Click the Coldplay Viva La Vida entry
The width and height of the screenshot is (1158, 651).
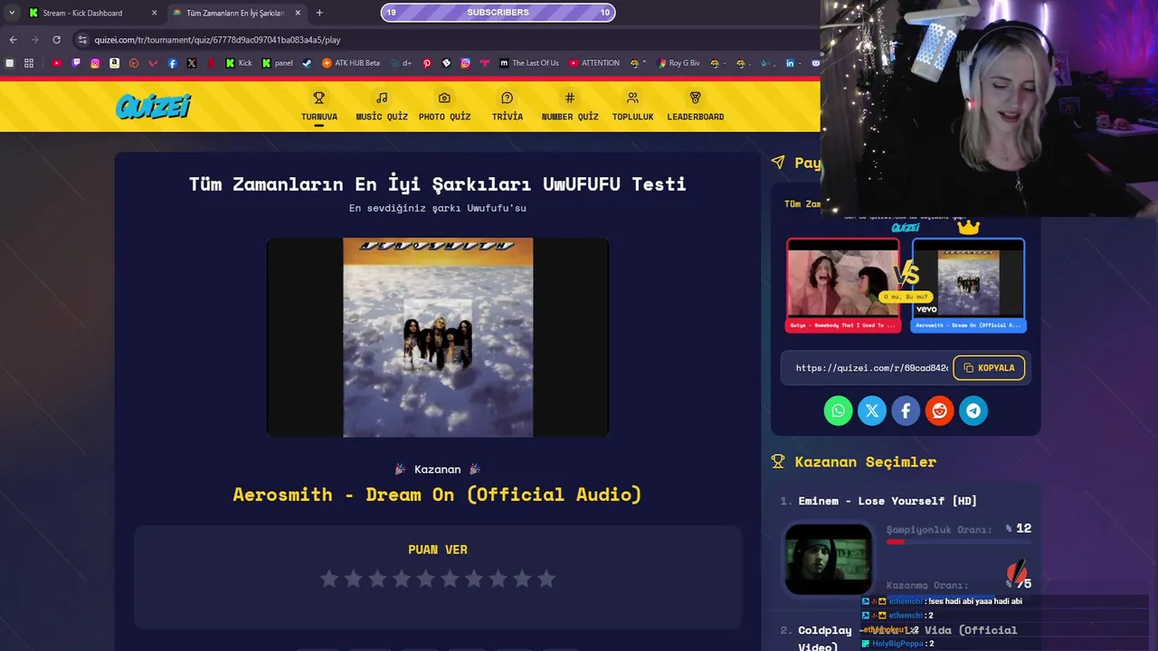[x=907, y=637]
